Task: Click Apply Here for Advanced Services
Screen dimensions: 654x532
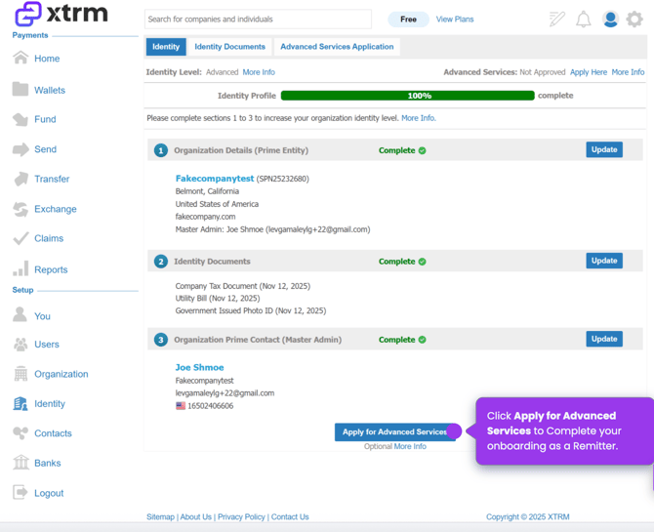Action: point(589,72)
